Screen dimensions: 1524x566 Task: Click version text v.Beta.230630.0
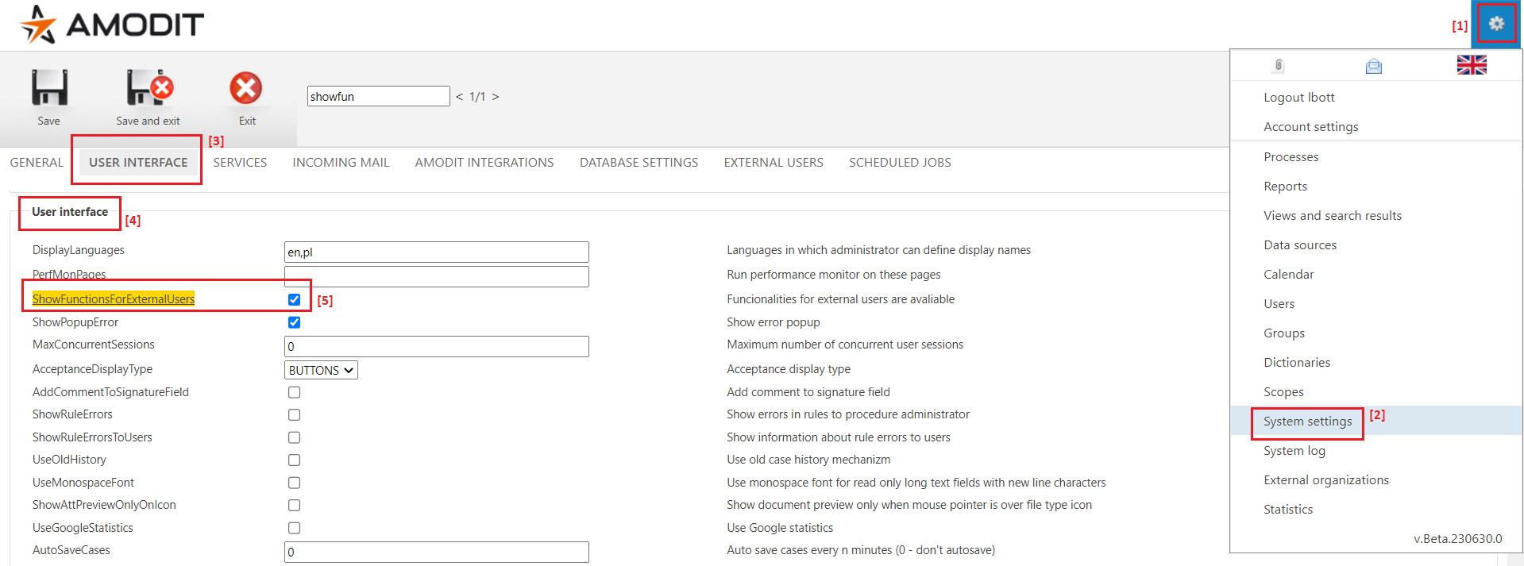(x=1457, y=538)
